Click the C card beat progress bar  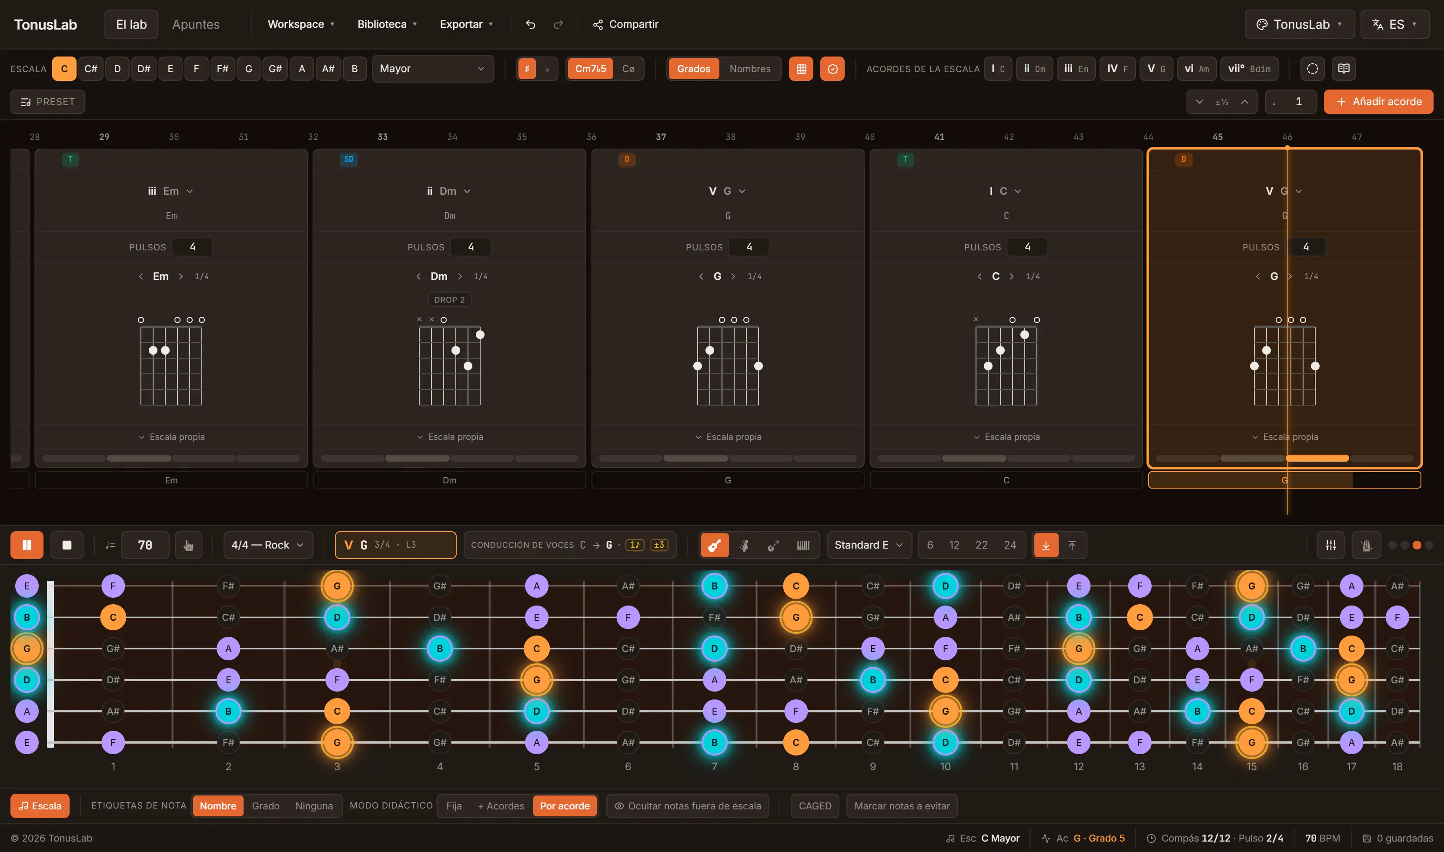tap(1006, 458)
